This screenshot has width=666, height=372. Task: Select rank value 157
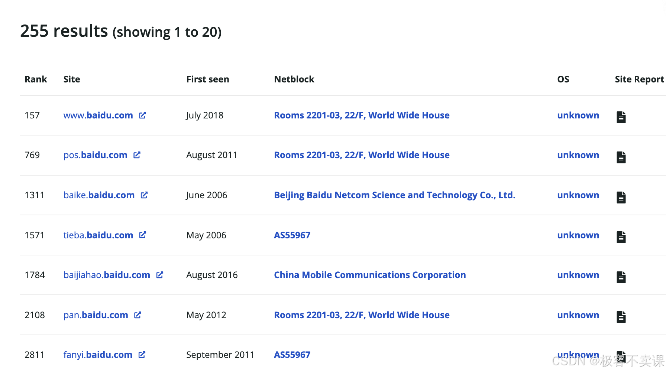(x=32, y=115)
